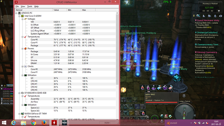This screenshot has height=126, width=224.
Task: Click the Value column header
Action: (x=60, y=10)
